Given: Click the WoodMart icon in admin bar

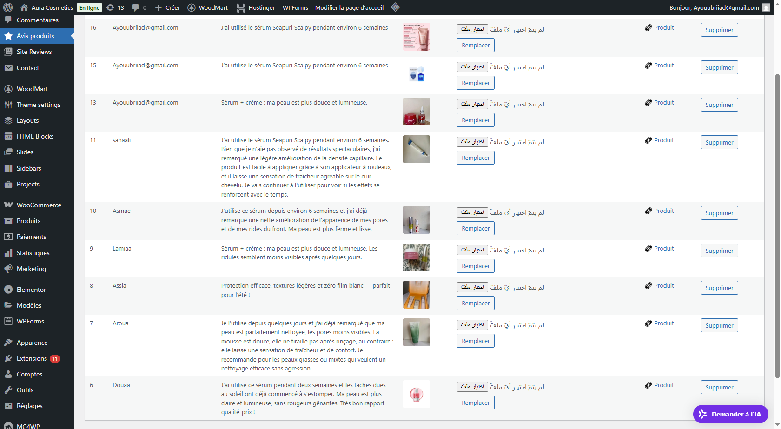Looking at the screenshot, I should point(192,8).
